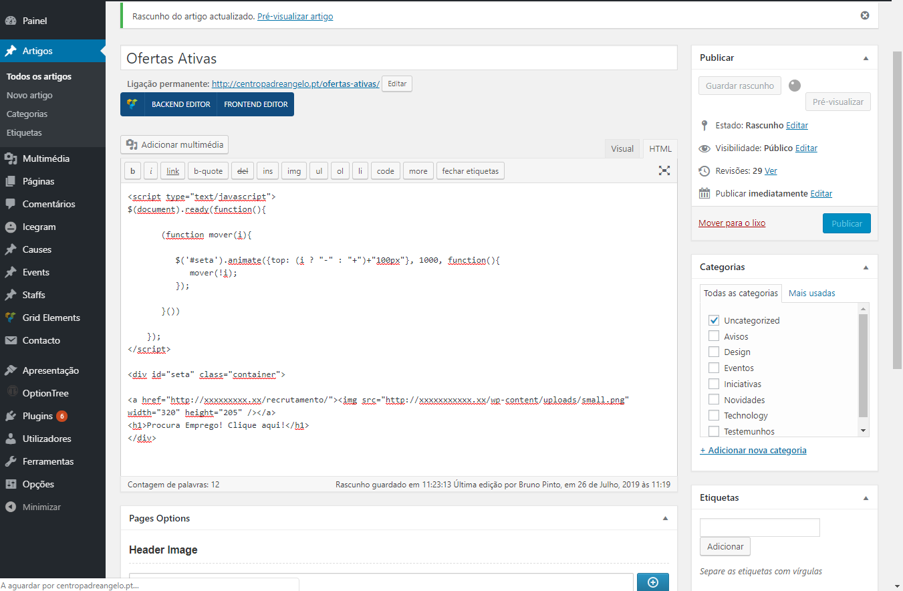Click the Grid Elements cube icon
The height and width of the screenshot is (591, 903).
(x=11, y=318)
